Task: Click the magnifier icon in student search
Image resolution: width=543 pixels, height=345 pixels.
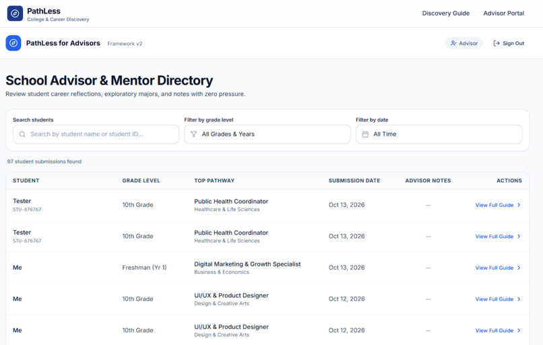Action: point(22,134)
